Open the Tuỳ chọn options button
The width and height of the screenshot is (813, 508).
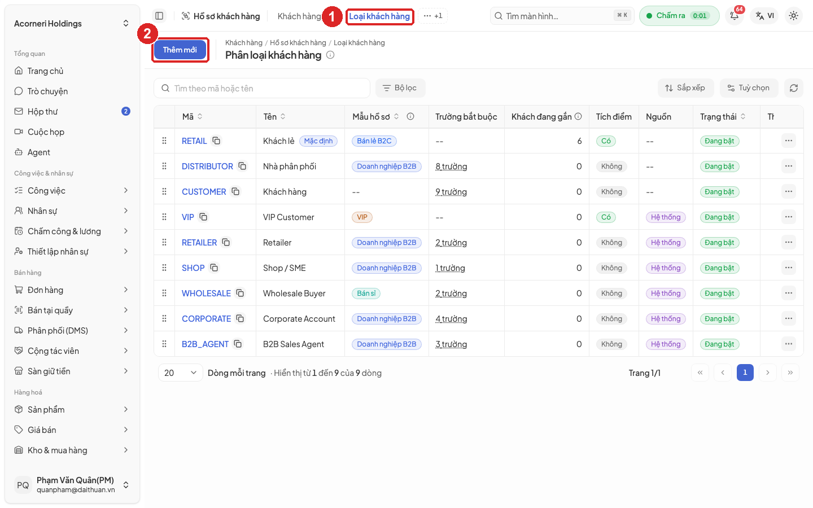749,88
